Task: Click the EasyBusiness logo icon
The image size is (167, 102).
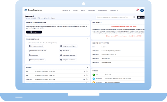Action: tap(26, 10)
